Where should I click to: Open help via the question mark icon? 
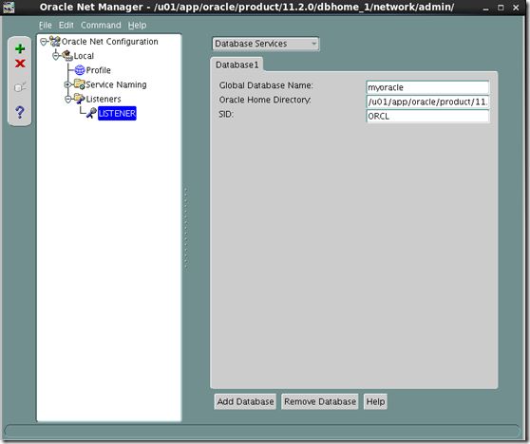click(x=20, y=112)
